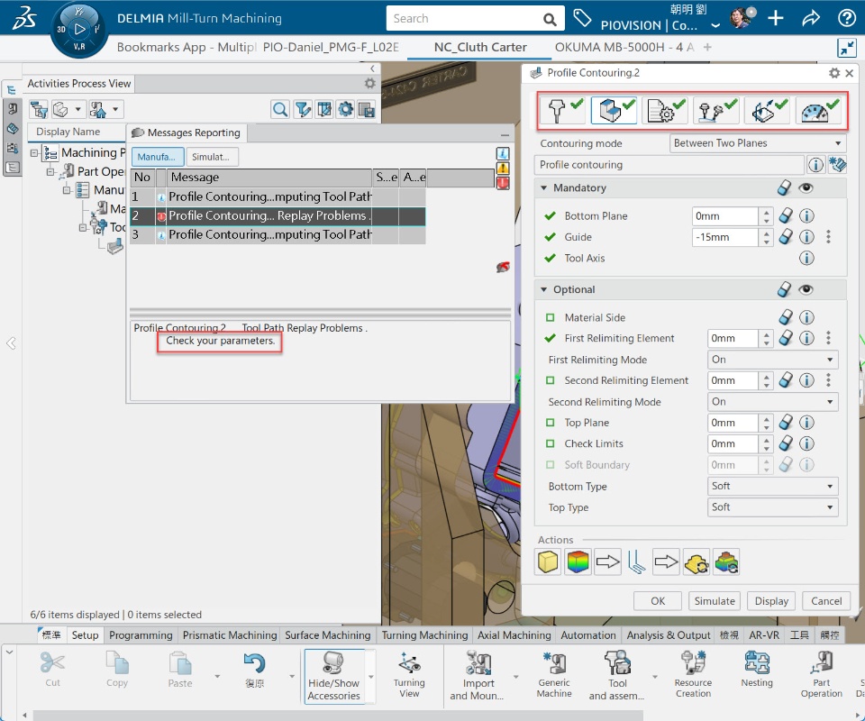This screenshot has height=721, width=865.
Task: Click the layered cube refresh Actions icon
Action: pos(726,562)
